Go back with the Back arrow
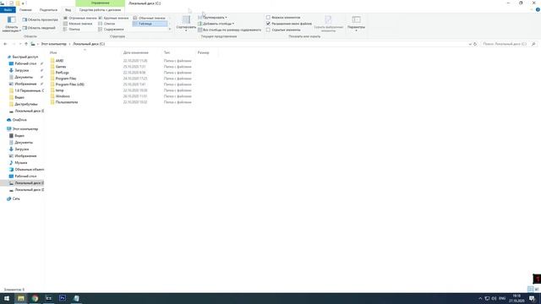This screenshot has width=541, height=304. [x=5, y=44]
